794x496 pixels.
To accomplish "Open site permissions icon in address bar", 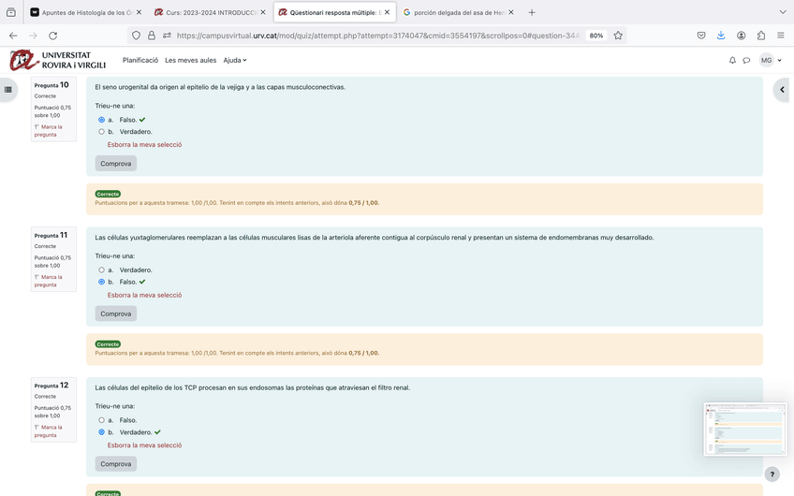I will point(167,36).
